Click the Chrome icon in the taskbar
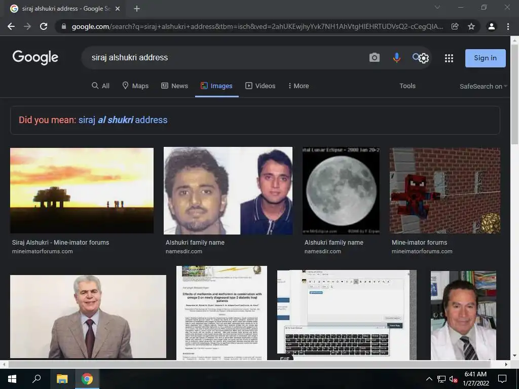Screen dimensions: 519x389 87,379
